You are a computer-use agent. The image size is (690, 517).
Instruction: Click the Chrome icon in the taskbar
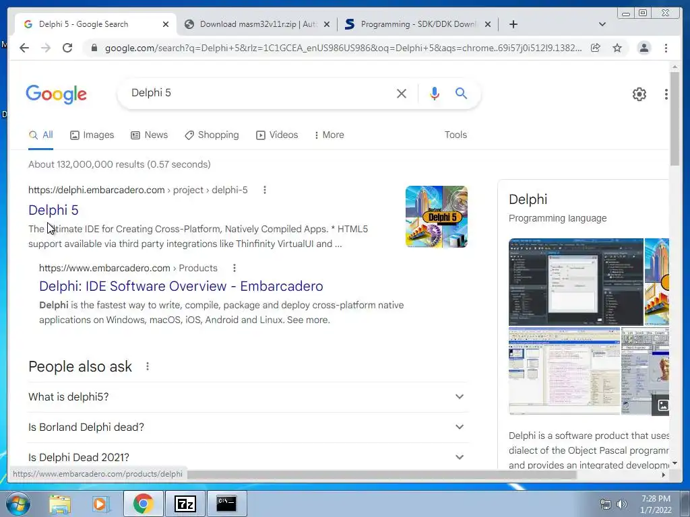coord(143,504)
